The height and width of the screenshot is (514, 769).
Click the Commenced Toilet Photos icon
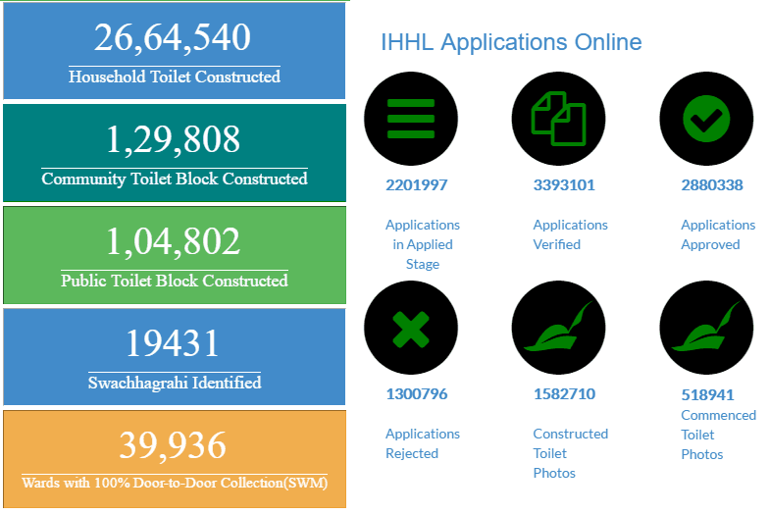click(x=706, y=329)
